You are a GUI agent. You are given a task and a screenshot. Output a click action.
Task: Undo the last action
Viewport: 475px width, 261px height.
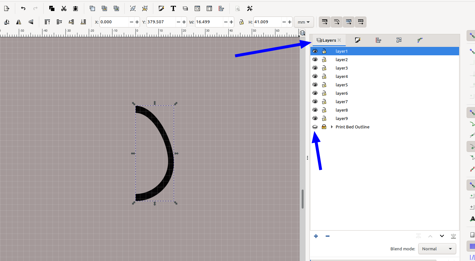coord(23,8)
